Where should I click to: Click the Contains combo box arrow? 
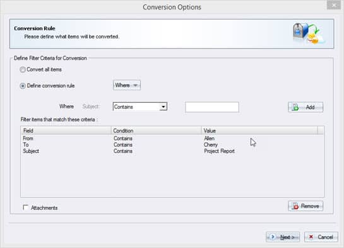[x=163, y=107]
